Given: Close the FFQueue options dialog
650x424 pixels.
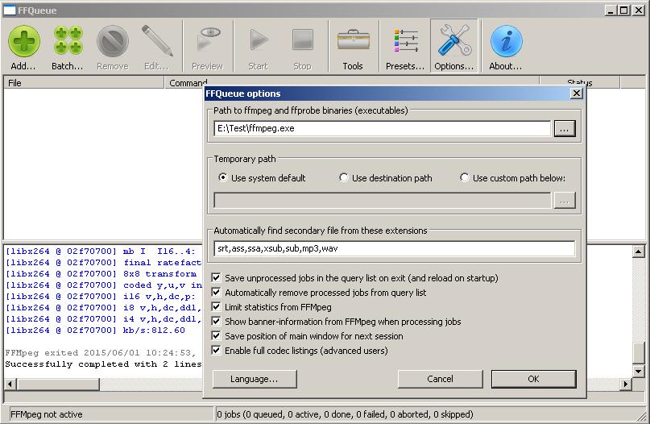Looking at the screenshot, I should point(577,94).
